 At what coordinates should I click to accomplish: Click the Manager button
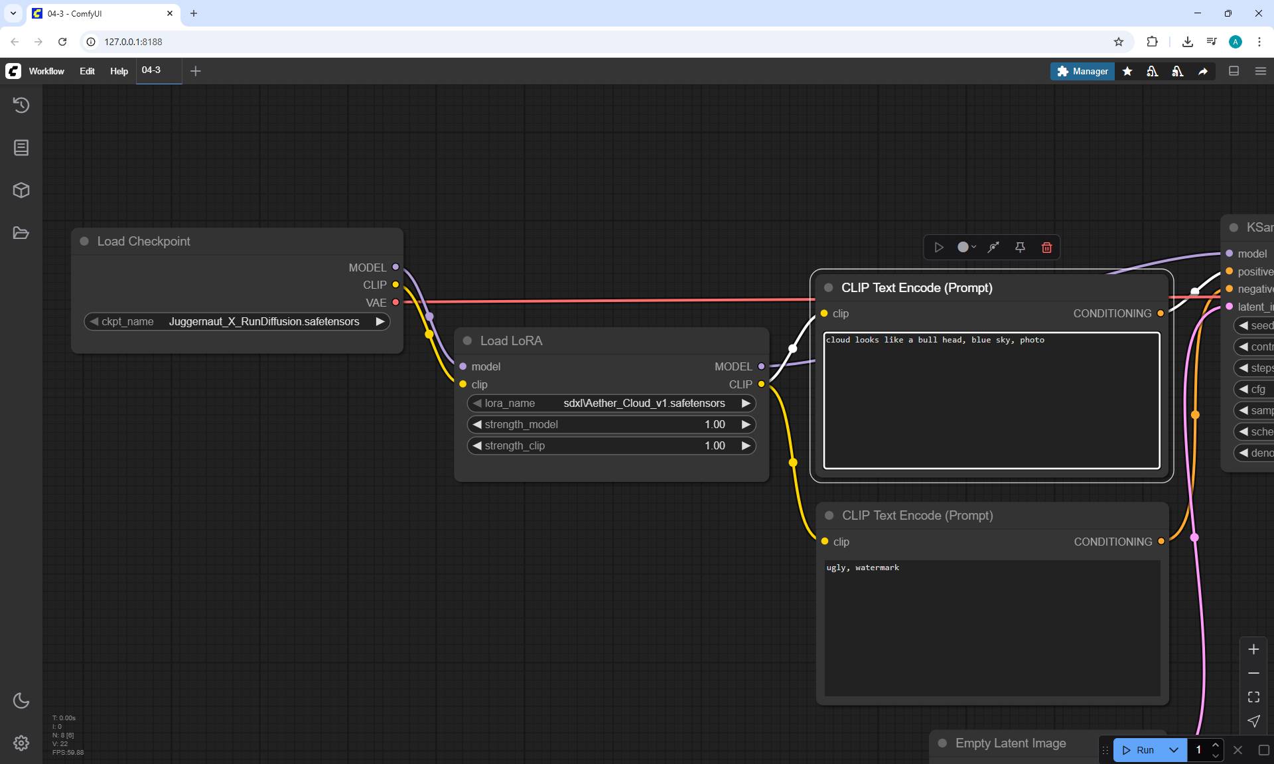(x=1082, y=71)
